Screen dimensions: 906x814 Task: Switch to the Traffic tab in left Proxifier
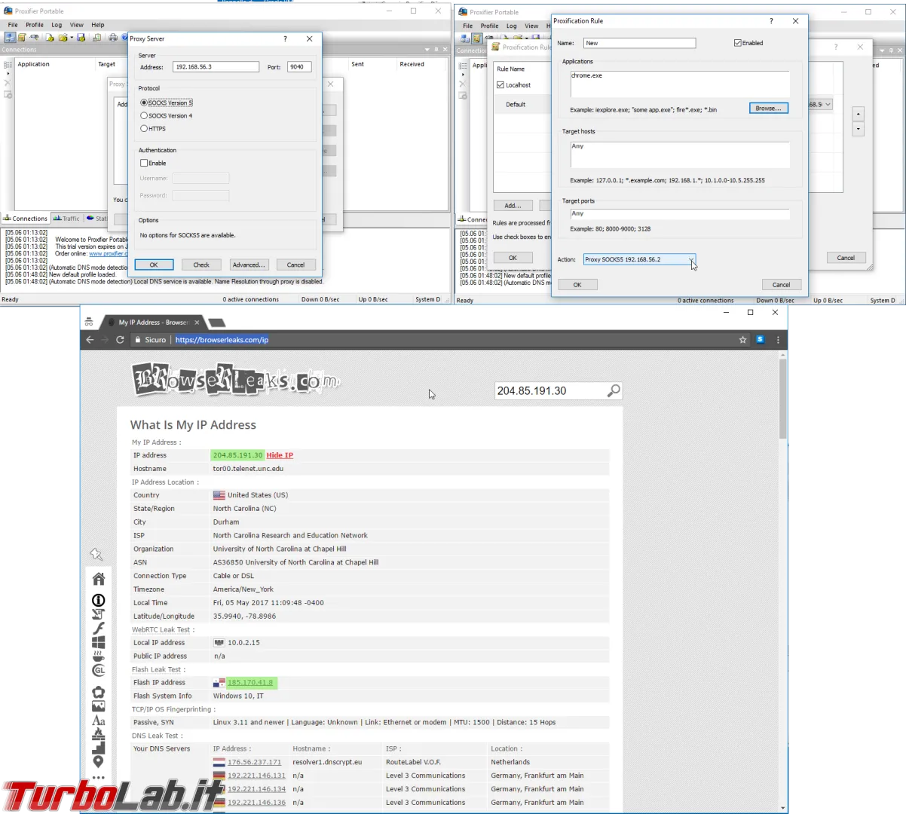(66, 219)
